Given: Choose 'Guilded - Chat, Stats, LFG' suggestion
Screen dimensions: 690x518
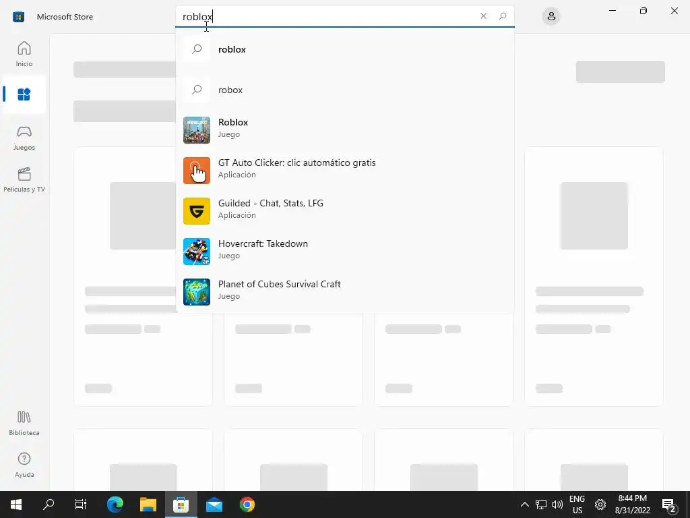Looking at the screenshot, I should tap(344, 211).
